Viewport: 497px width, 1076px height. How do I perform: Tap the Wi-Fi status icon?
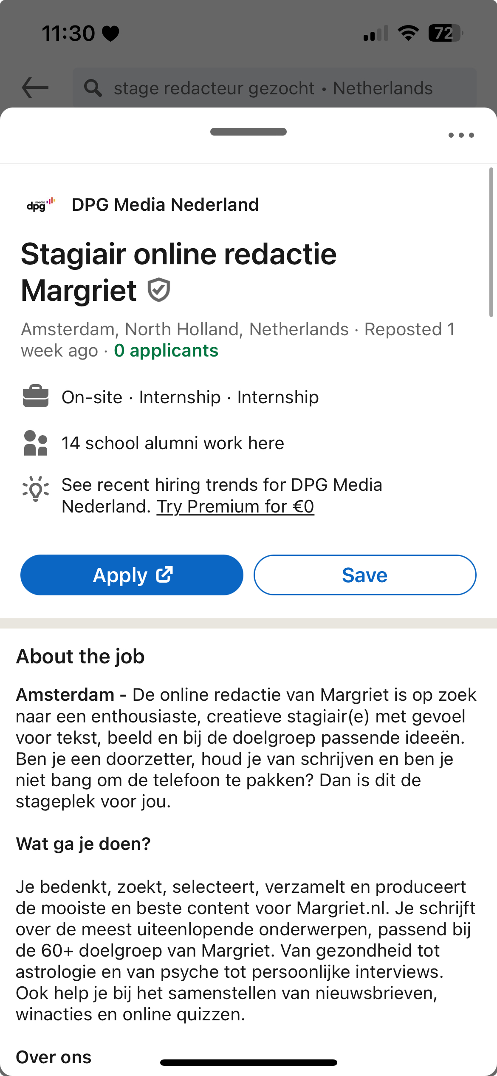pyautogui.click(x=408, y=33)
